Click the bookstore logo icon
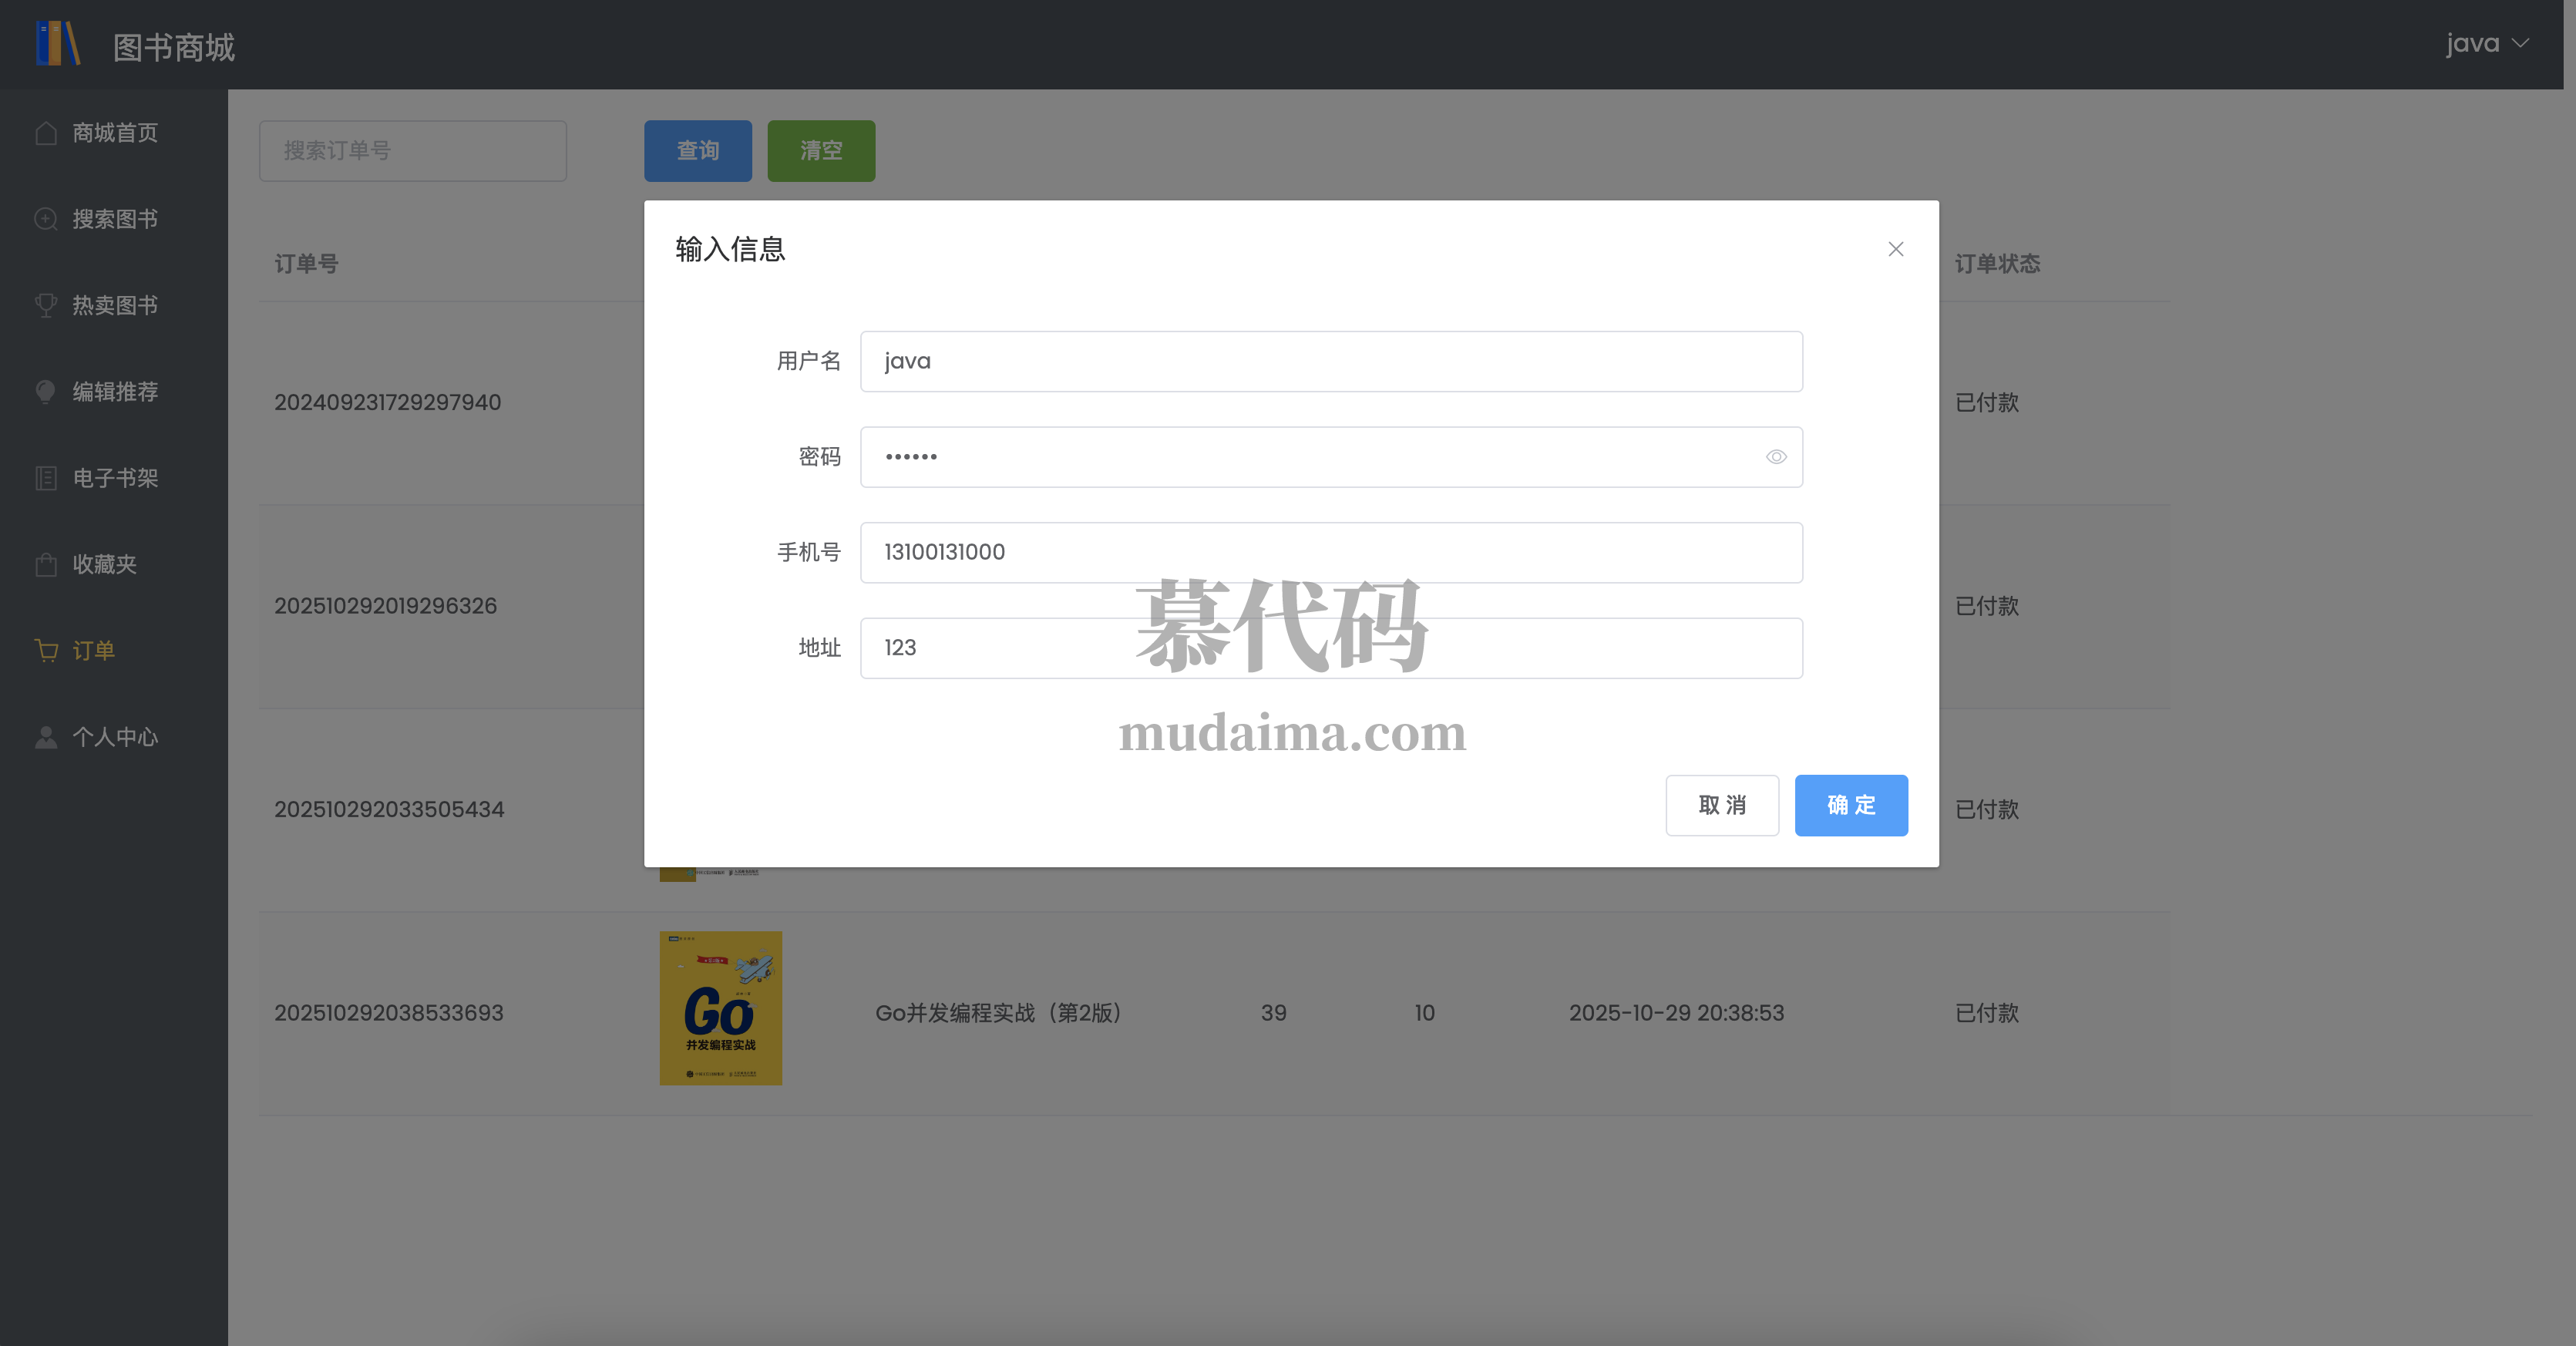 pos(57,44)
